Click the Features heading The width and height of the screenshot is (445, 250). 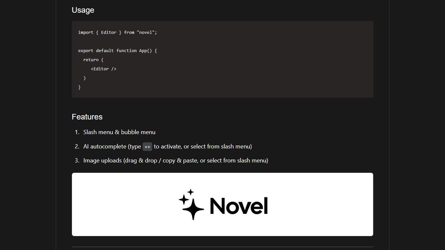pyautogui.click(x=87, y=117)
